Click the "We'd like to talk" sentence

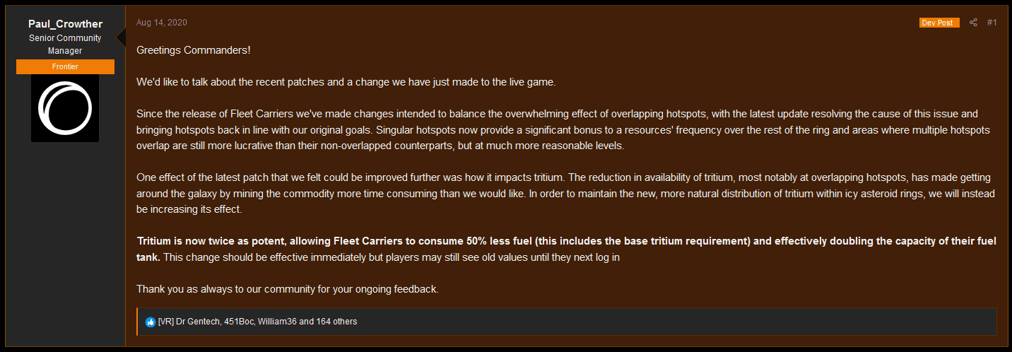346,82
